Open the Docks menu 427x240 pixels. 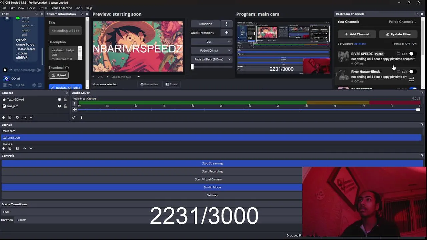click(x=31, y=8)
